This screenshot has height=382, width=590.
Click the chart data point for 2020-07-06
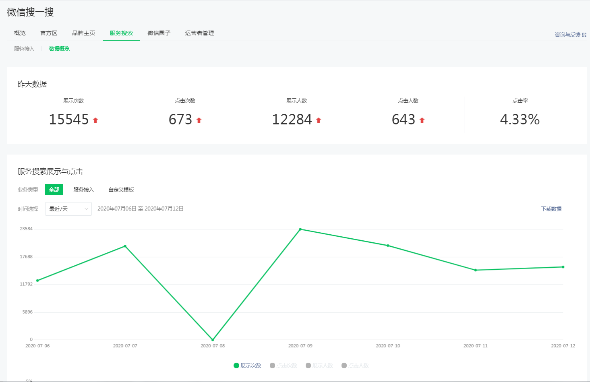(37, 281)
